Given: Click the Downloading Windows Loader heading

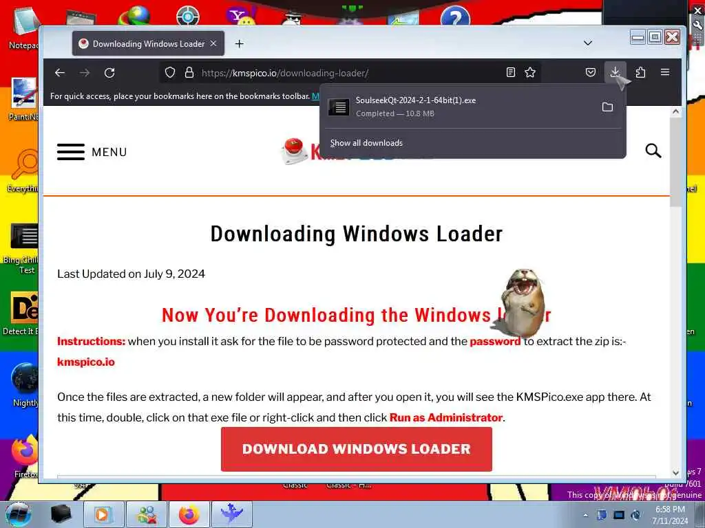Looking at the screenshot, I should [357, 234].
